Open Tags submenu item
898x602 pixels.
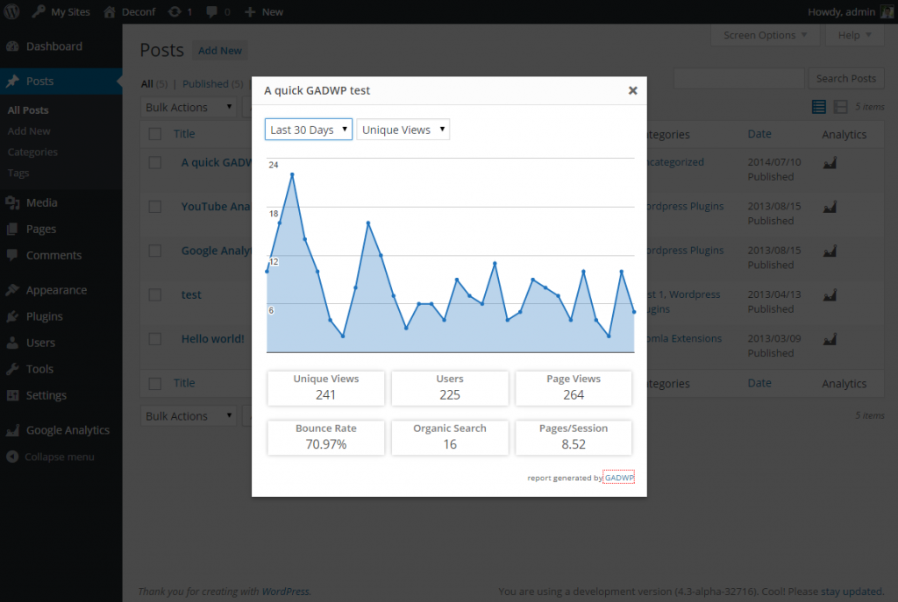click(18, 173)
